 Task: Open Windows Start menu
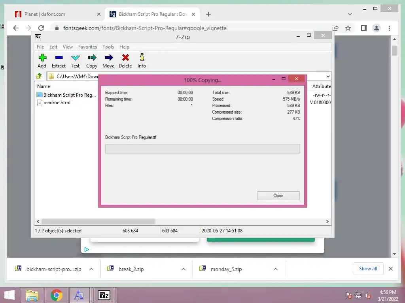[x=9, y=295]
